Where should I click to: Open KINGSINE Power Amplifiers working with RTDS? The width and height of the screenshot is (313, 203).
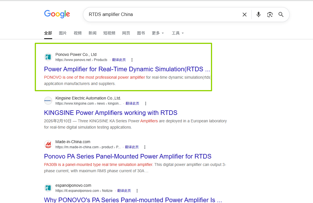click(111, 113)
